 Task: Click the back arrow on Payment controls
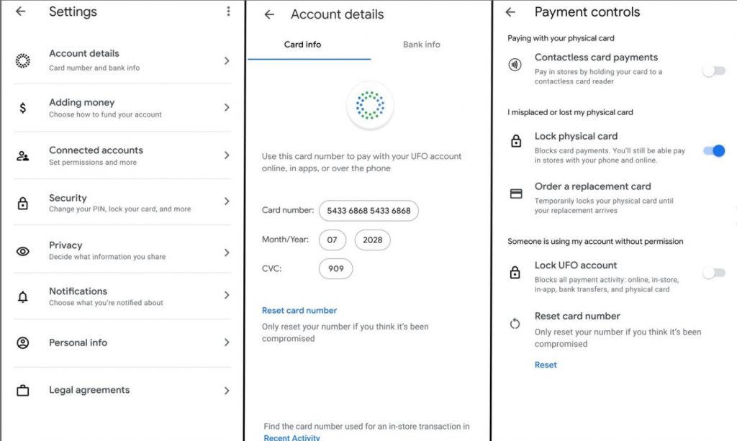click(x=510, y=12)
